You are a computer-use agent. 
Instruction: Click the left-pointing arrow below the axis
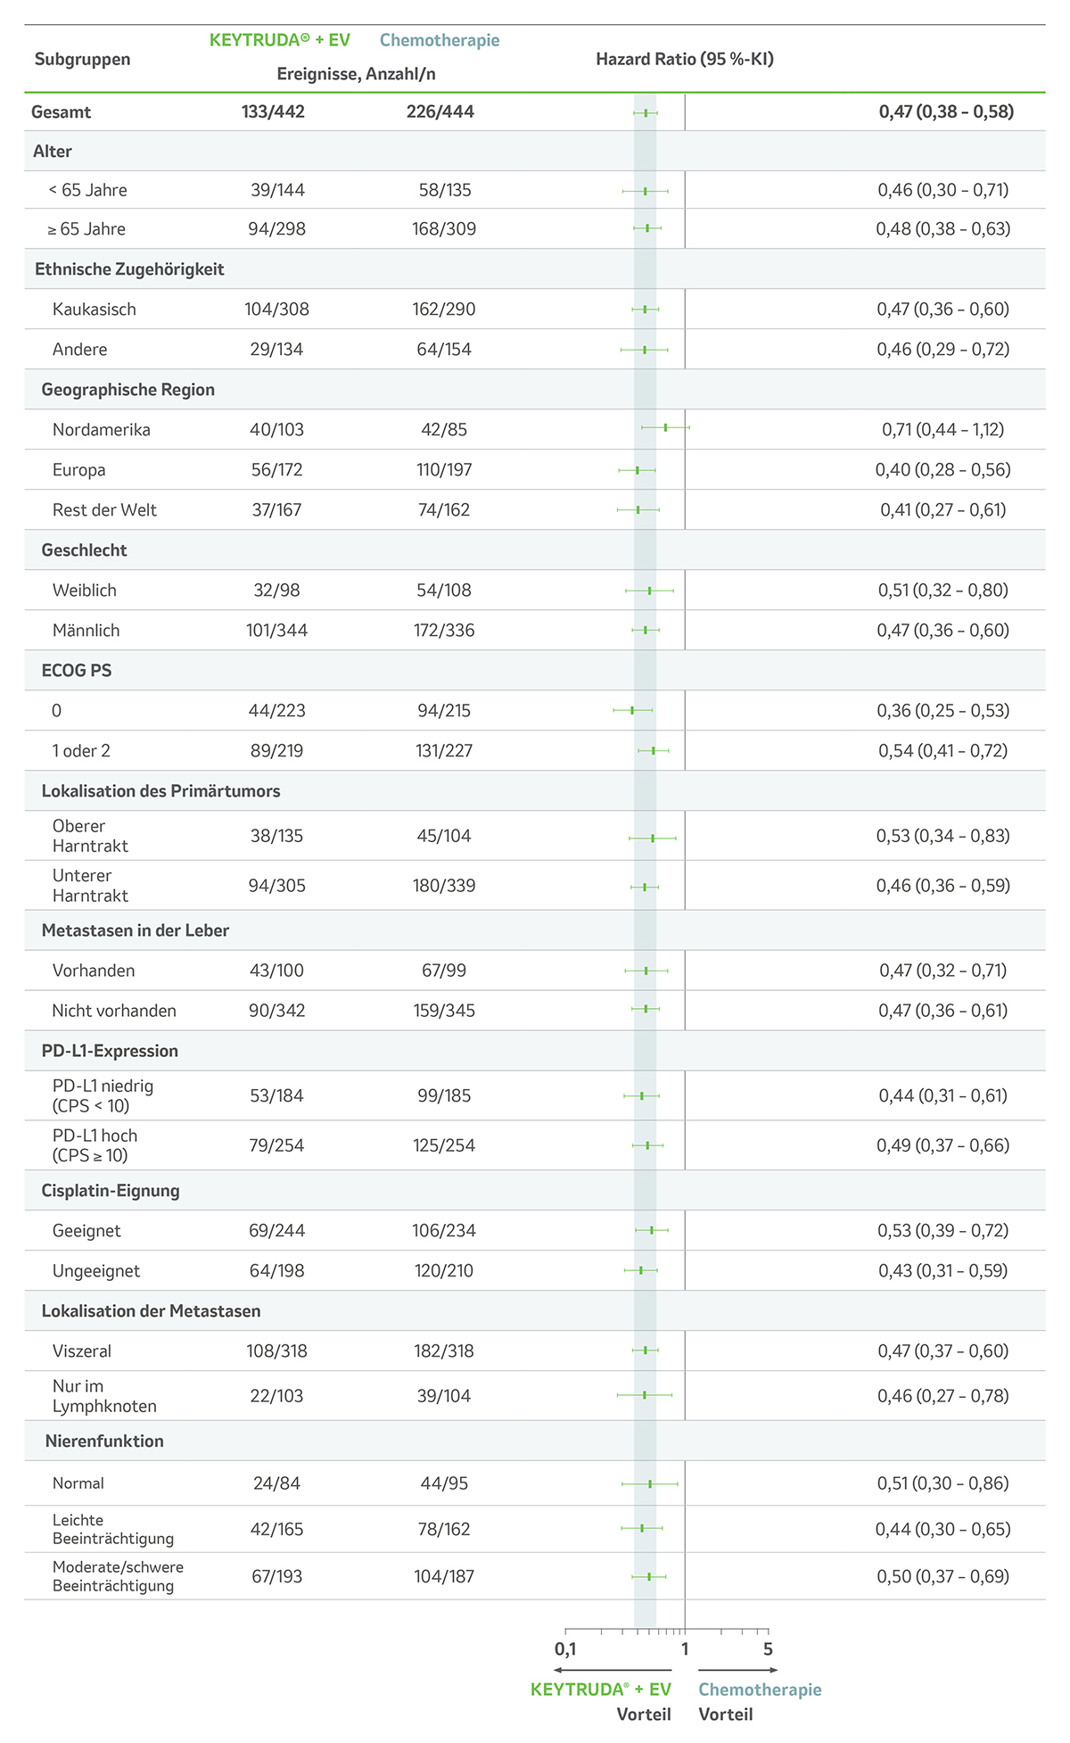point(612,1670)
